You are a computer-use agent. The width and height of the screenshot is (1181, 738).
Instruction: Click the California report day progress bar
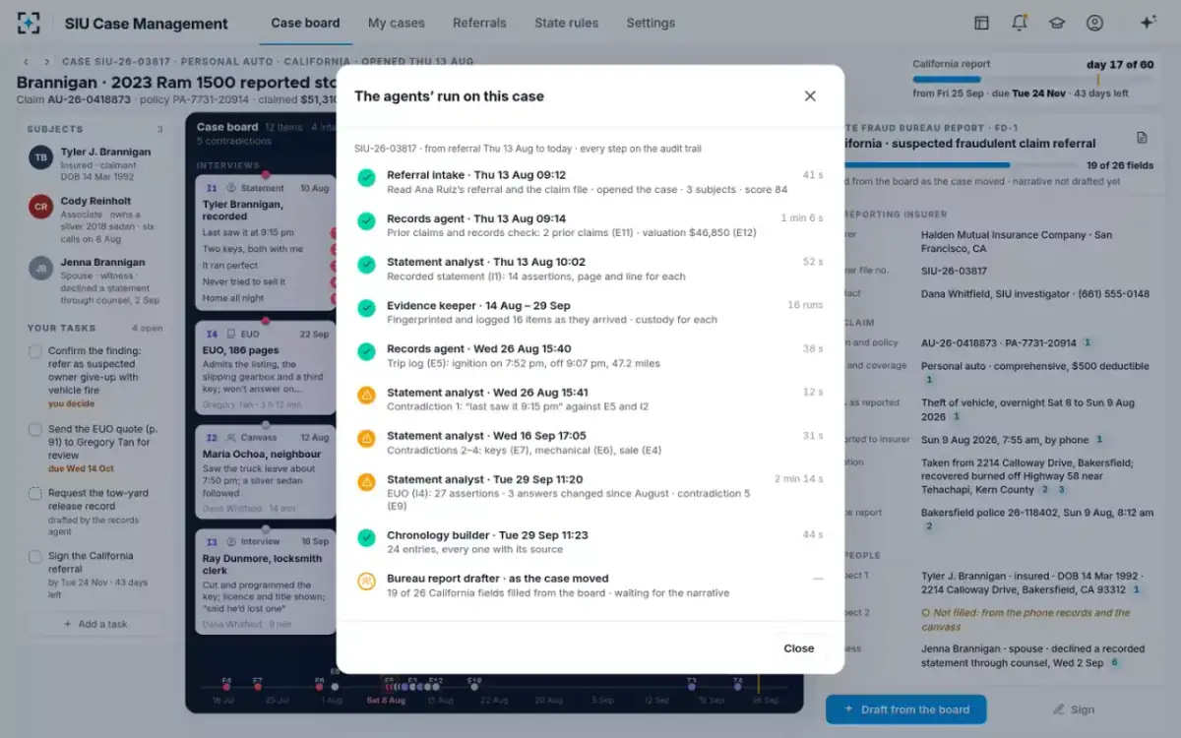(1032, 80)
